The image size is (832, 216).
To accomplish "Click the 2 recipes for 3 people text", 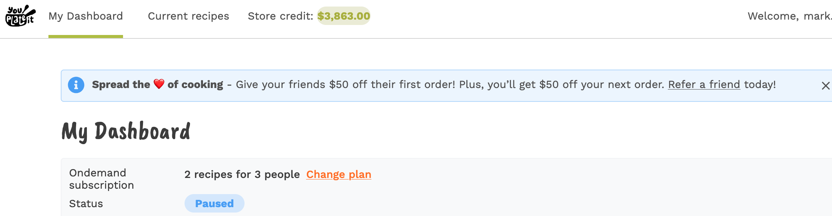I will point(242,174).
